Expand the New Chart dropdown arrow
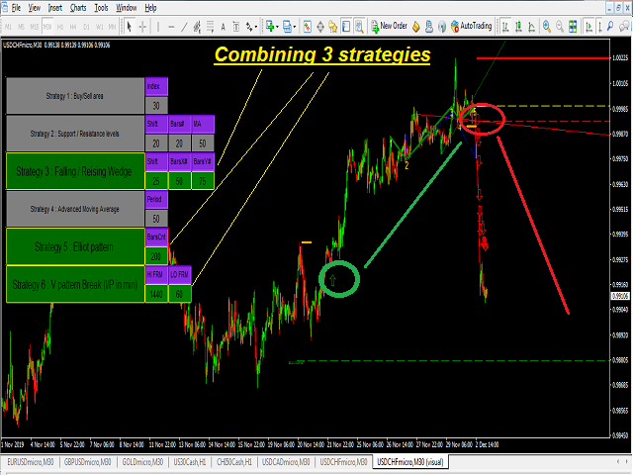 (x=277, y=27)
